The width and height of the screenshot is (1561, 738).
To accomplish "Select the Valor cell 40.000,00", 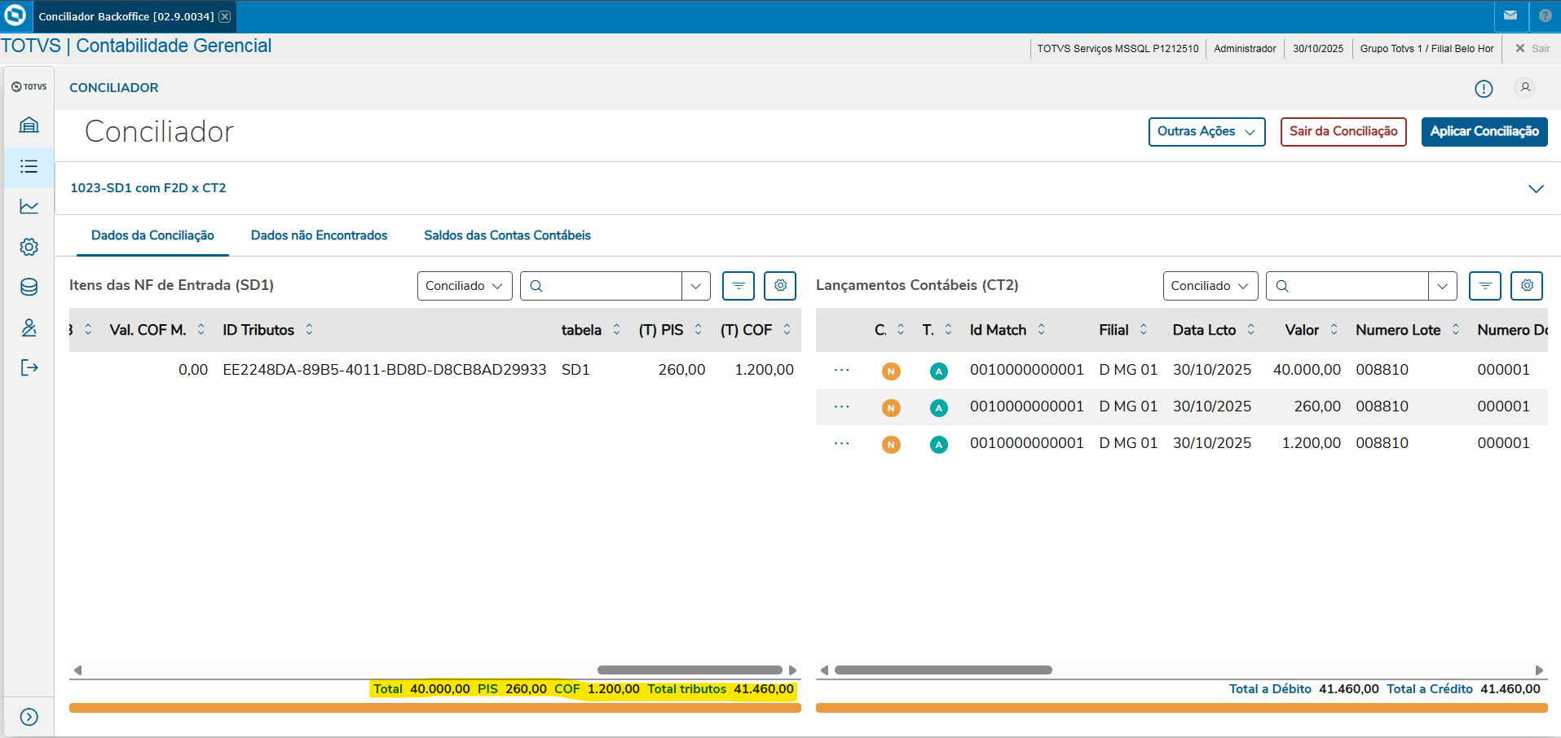I will (x=1307, y=370).
